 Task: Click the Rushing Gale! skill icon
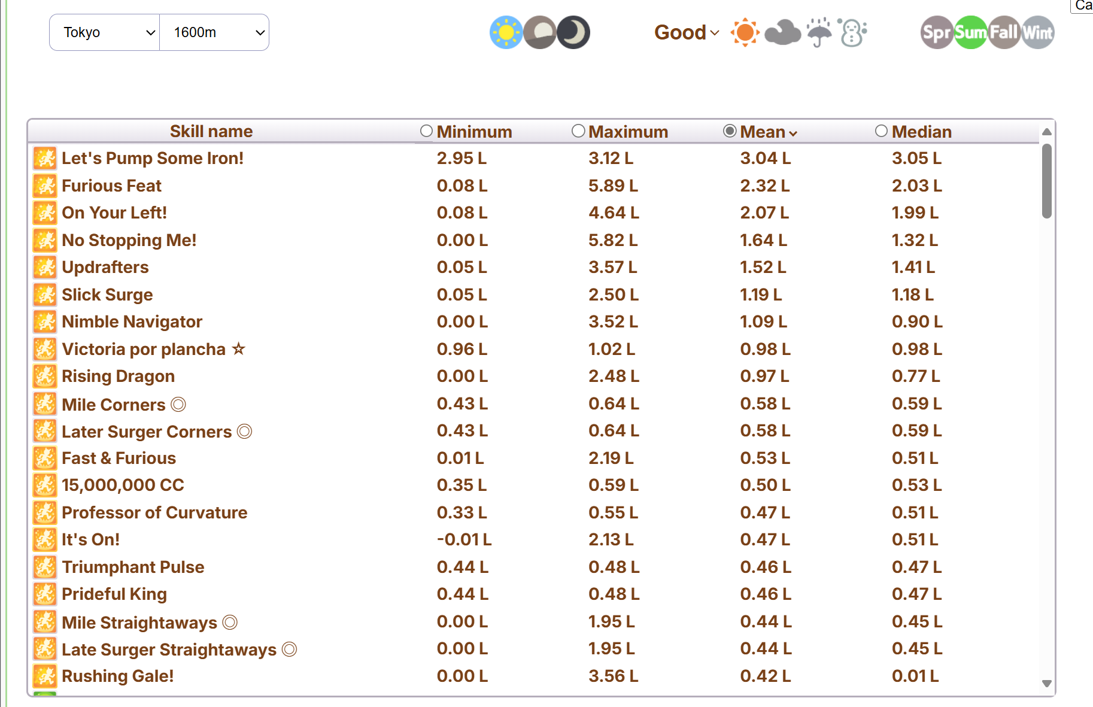point(45,676)
